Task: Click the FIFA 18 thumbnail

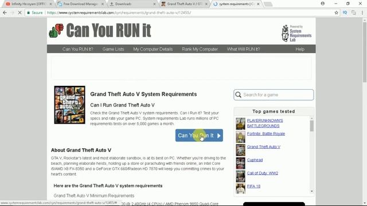Action: tap(240, 189)
